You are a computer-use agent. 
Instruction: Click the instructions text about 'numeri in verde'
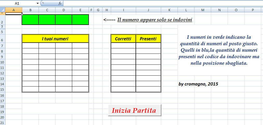tap(219, 50)
